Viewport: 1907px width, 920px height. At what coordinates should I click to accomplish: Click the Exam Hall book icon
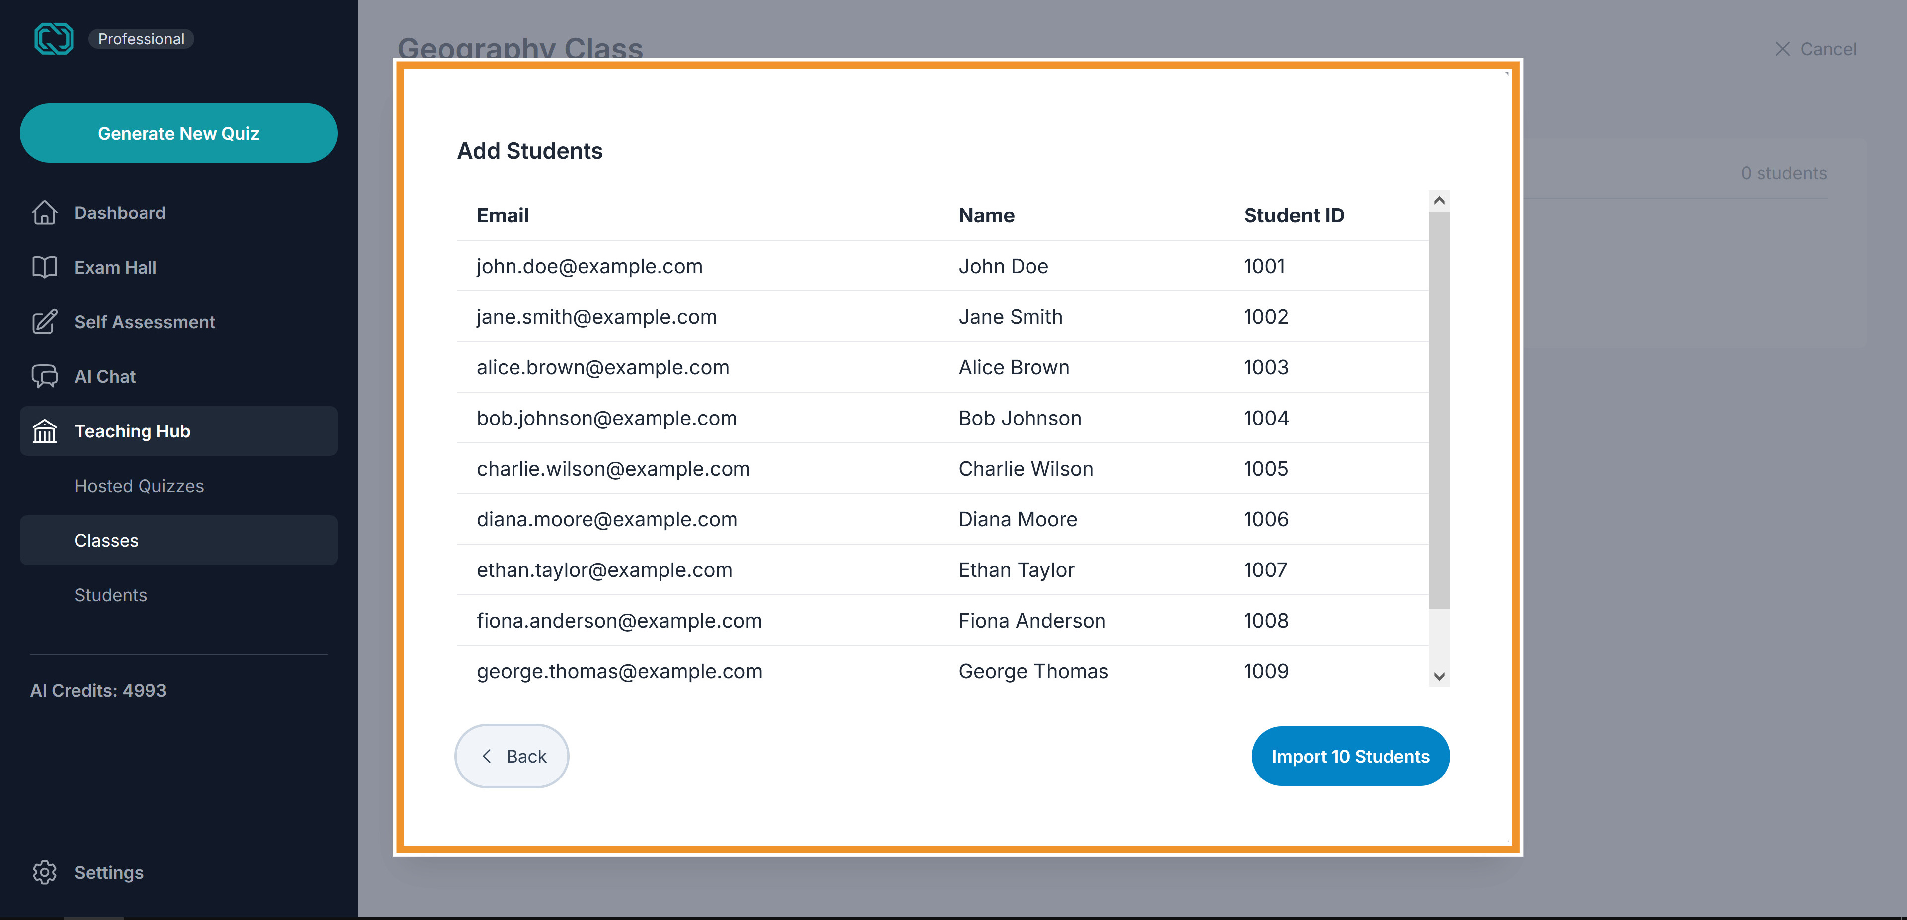tap(44, 267)
